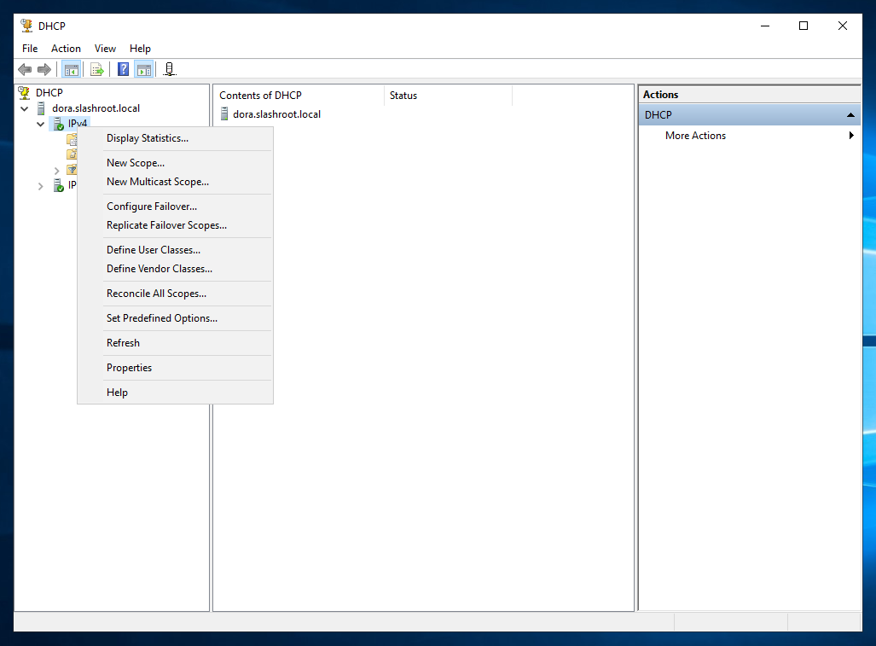Collapse the DHCP section in Actions pane
Image resolution: width=876 pixels, height=646 pixels.
tap(850, 115)
